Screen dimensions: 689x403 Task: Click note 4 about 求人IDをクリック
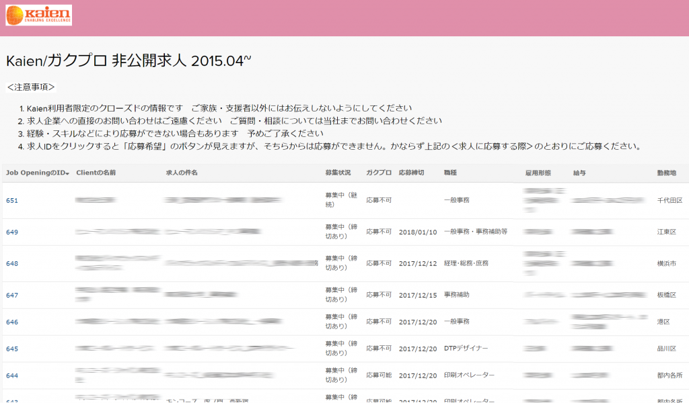click(334, 146)
